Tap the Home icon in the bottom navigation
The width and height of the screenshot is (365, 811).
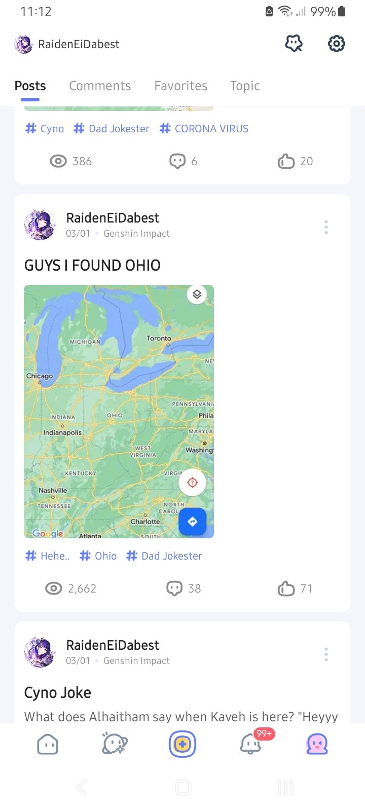tap(48, 743)
